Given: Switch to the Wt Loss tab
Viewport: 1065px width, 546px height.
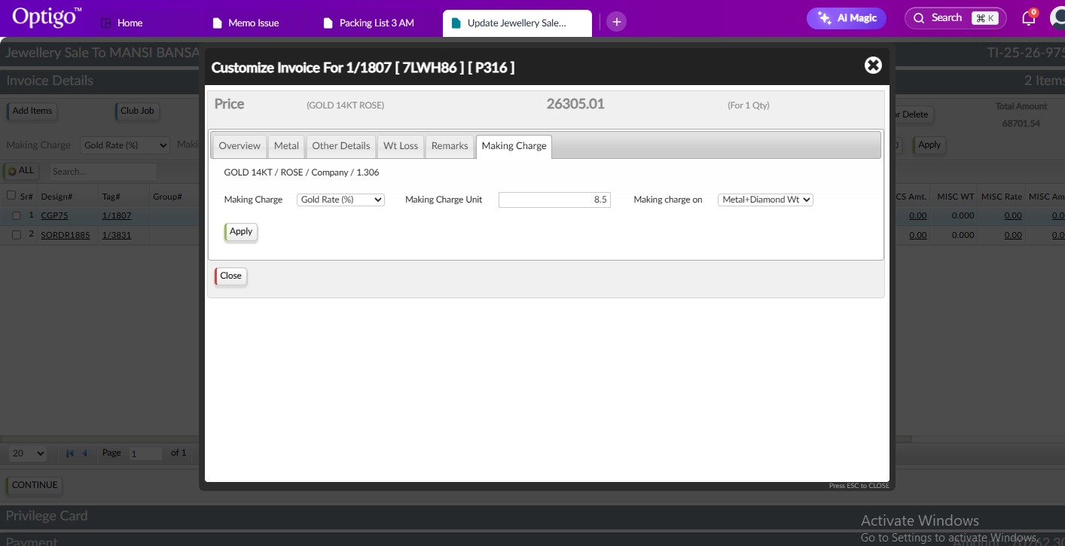Looking at the screenshot, I should [400, 146].
